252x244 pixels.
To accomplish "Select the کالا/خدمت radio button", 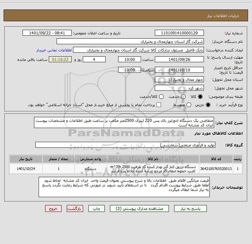I will pos(161,97).
